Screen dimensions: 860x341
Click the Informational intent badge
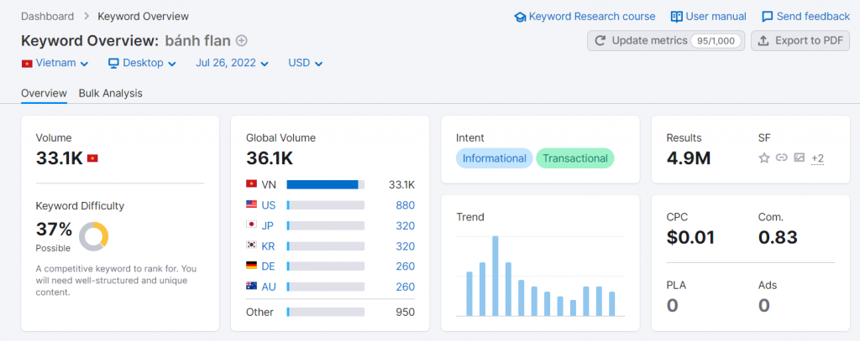494,158
